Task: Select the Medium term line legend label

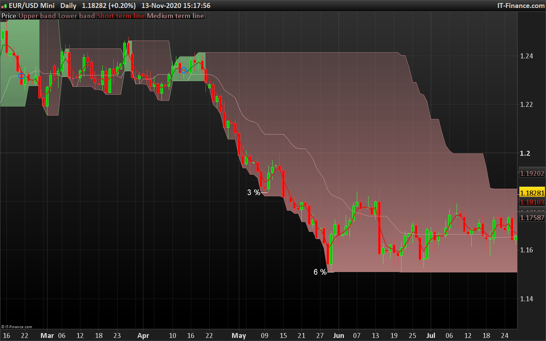Action: (176, 16)
